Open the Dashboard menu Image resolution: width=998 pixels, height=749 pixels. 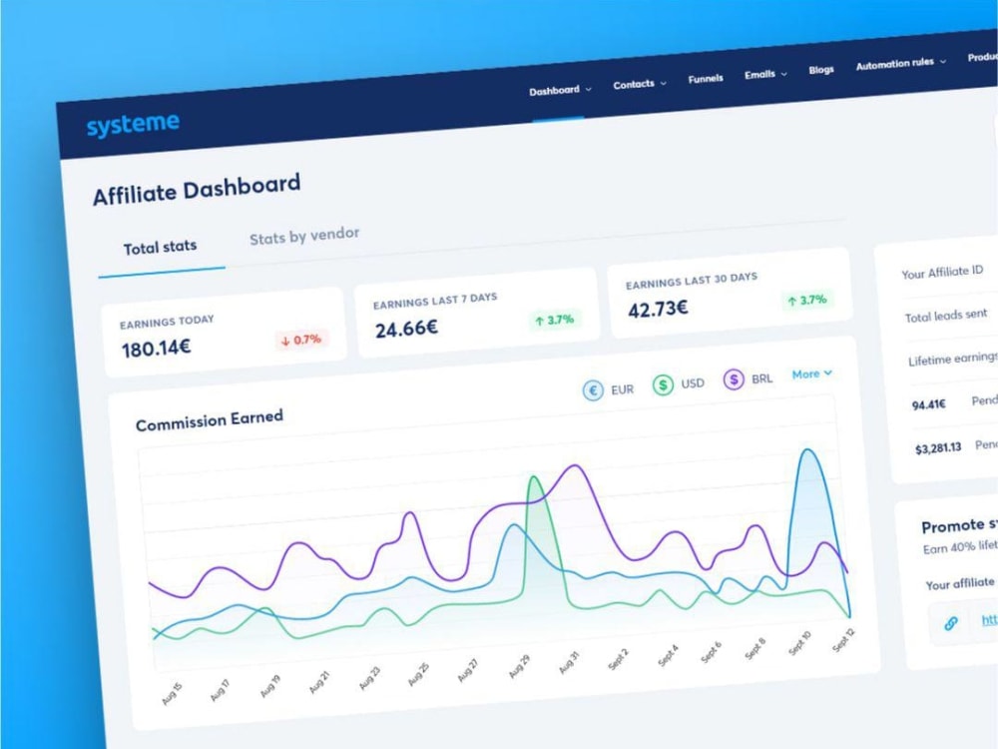[x=560, y=91]
